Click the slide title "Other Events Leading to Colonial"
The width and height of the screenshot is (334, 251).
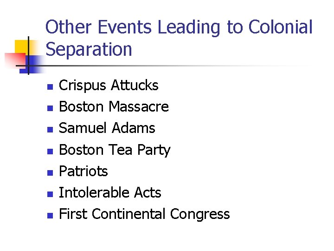click(179, 28)
